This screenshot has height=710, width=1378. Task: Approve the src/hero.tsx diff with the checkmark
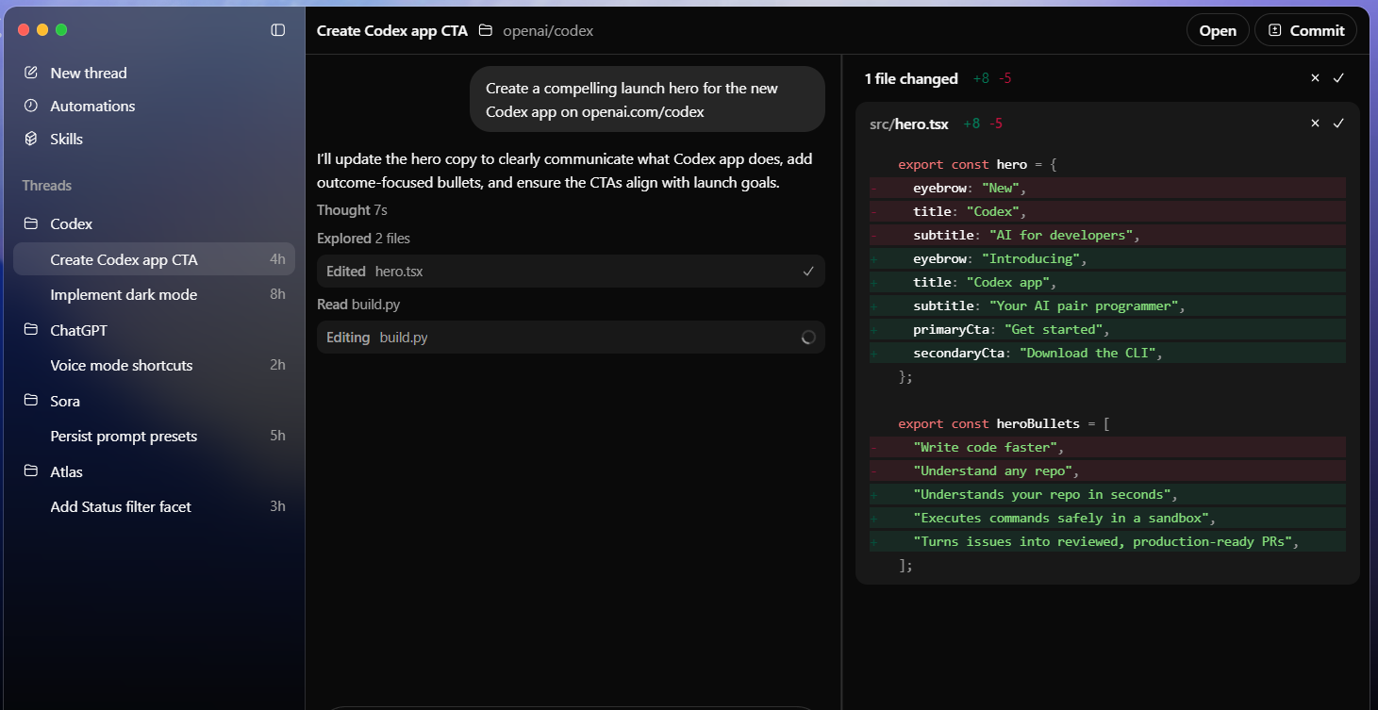pos(1338,123)
